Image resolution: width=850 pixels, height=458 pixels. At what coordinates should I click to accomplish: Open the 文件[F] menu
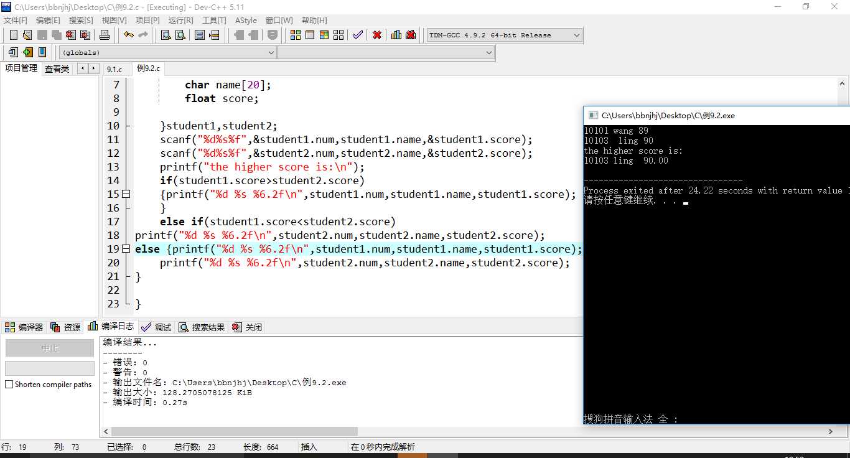point(16,21)
